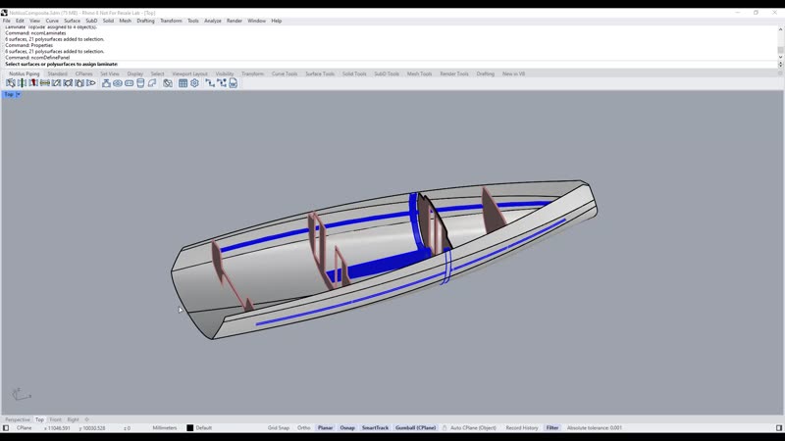
Task: Click the status bar left corner icon
Action: point(6,428)
